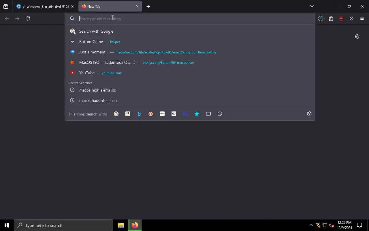Click the Firefox taskbar icon
The height and width of the screenshot is (231, 369).
tap(135, 225)
